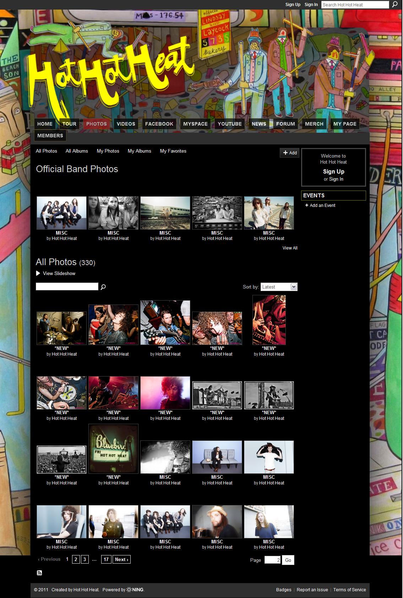Open the MERCH navigation tab
The height and width of the screenshot is (598, 403).
tap(314, 124)
